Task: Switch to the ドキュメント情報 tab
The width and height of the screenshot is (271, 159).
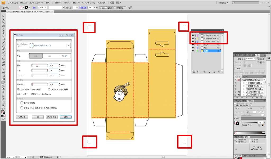Action: (x=240, y=101)
